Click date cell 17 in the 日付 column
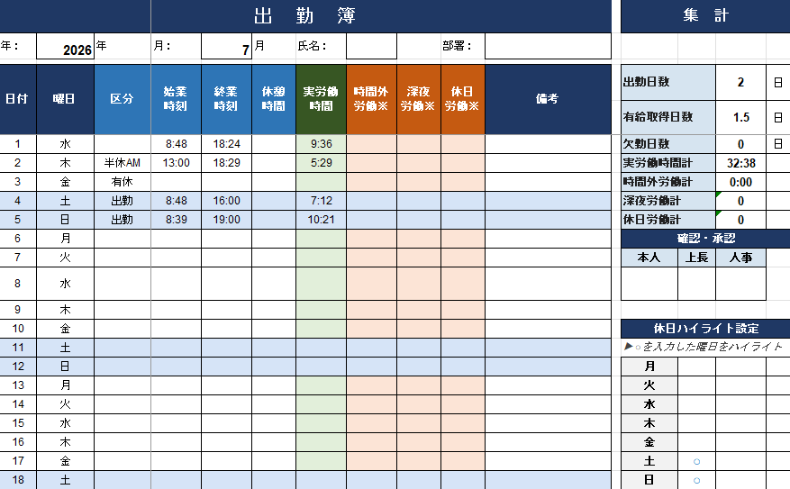The width and height of the screenshot is (790, 489). coord(18,461)
